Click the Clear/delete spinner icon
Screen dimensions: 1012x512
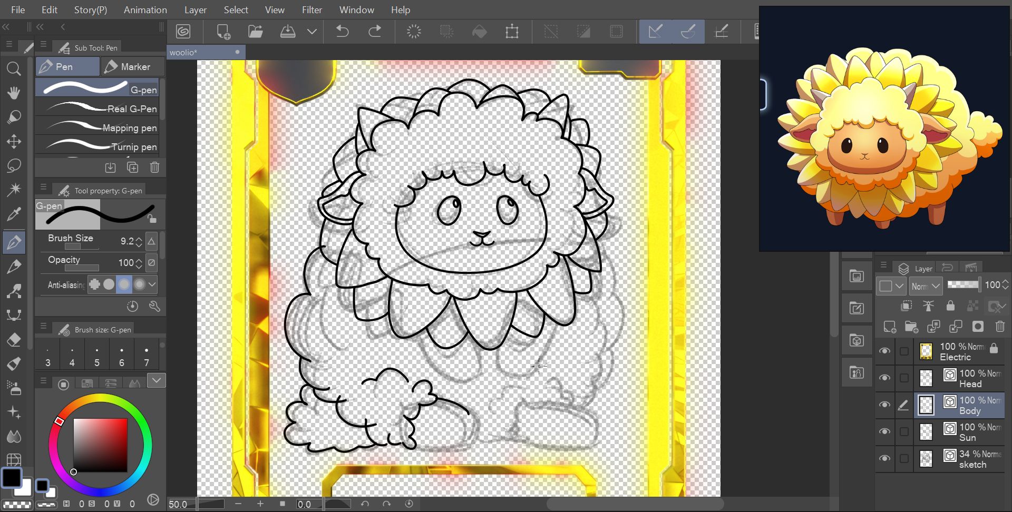click(414, 32)
